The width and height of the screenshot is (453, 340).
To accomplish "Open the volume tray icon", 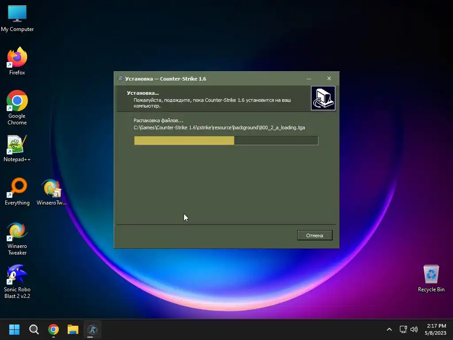I will pyautogui.click(x=414, y=329).
